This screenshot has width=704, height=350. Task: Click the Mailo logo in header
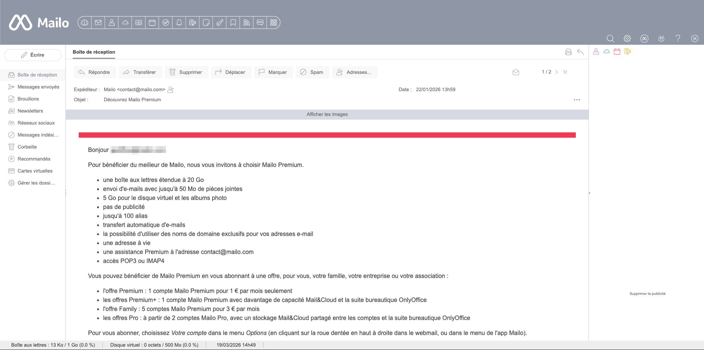[x=39, y=23]
